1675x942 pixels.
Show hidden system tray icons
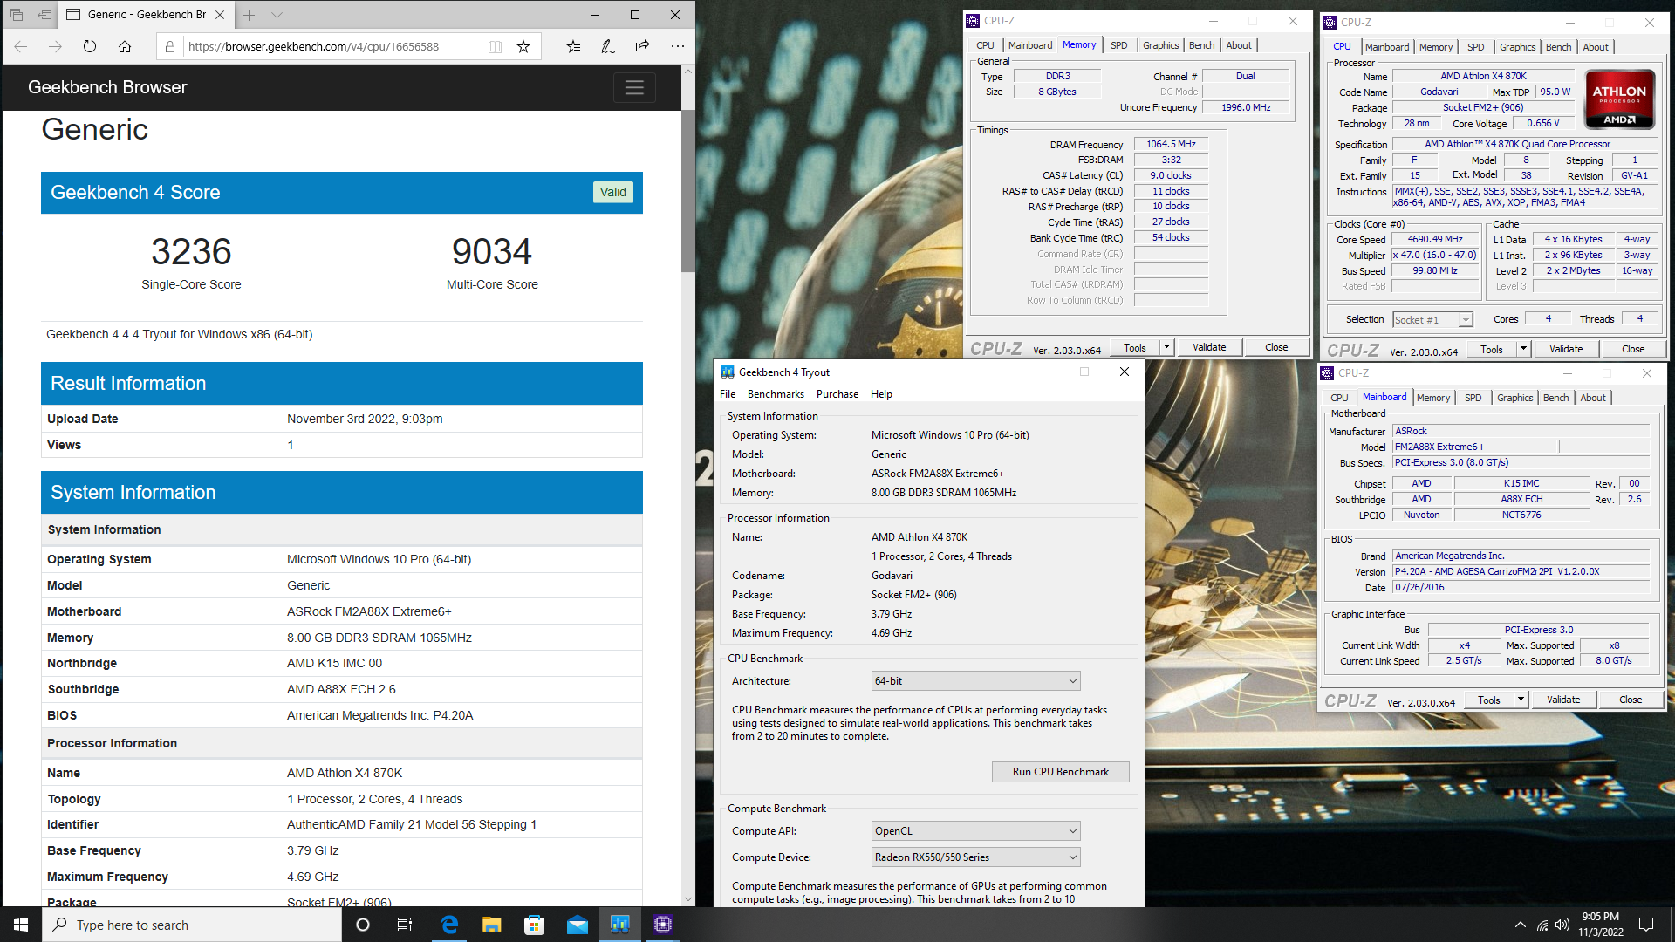coord(1521,925)
